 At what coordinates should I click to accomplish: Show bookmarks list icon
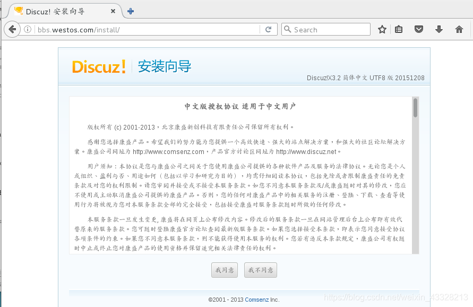coord(399,29)
